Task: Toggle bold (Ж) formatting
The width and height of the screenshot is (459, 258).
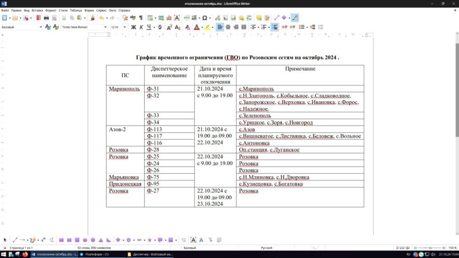Action: coord(134,27)
